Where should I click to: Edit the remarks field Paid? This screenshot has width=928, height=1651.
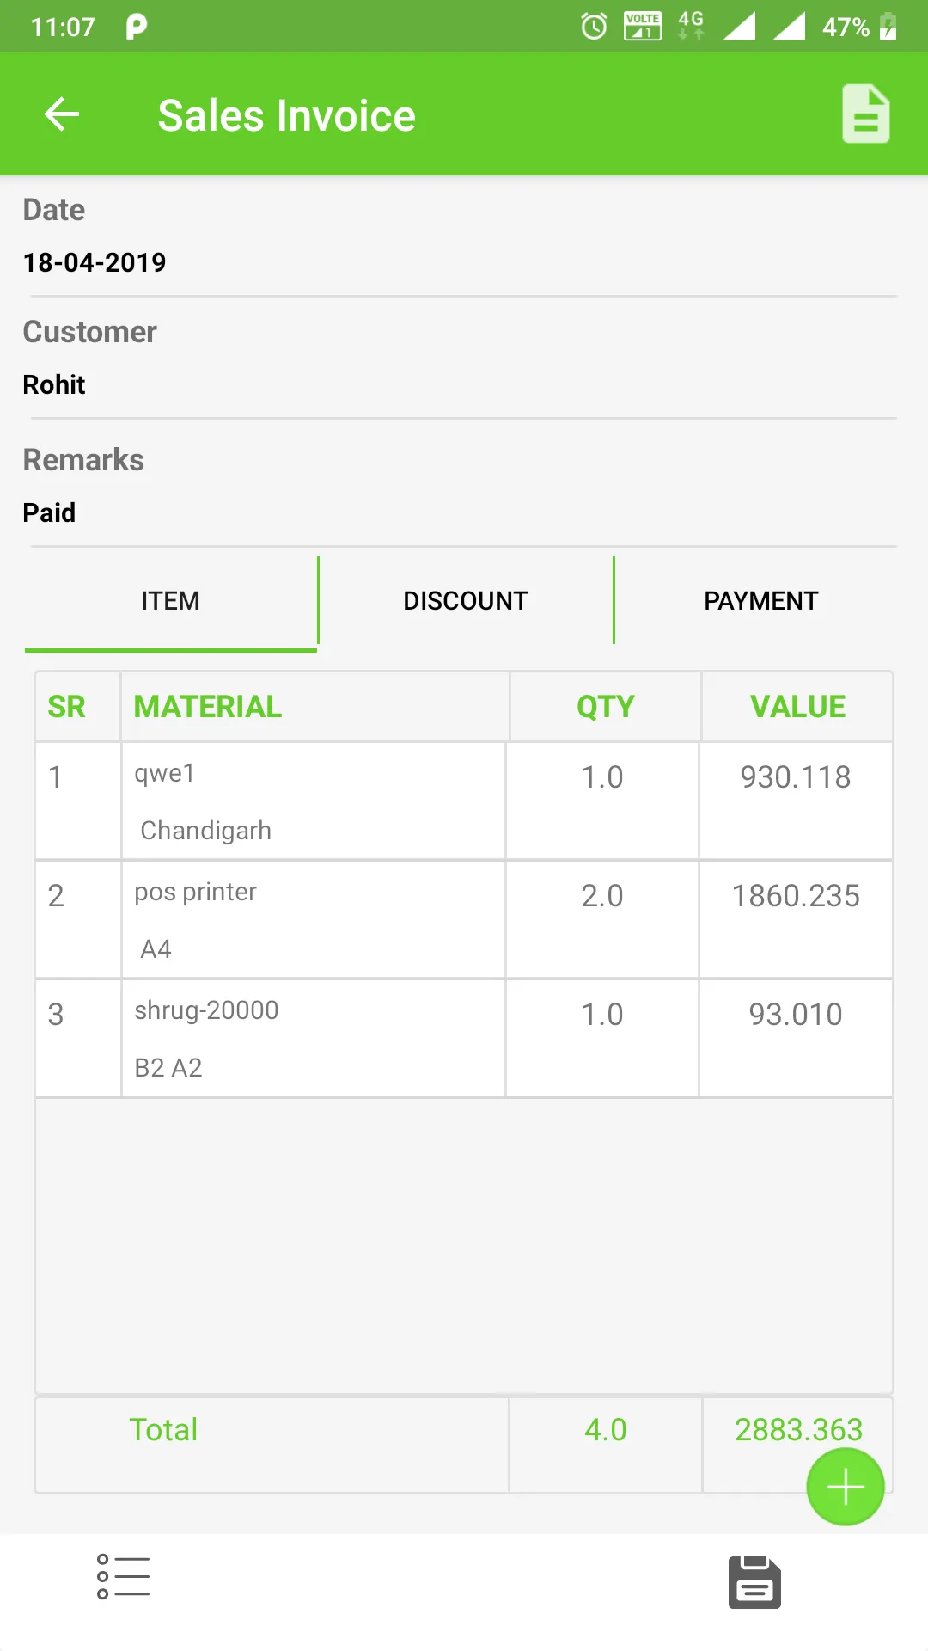49,512
